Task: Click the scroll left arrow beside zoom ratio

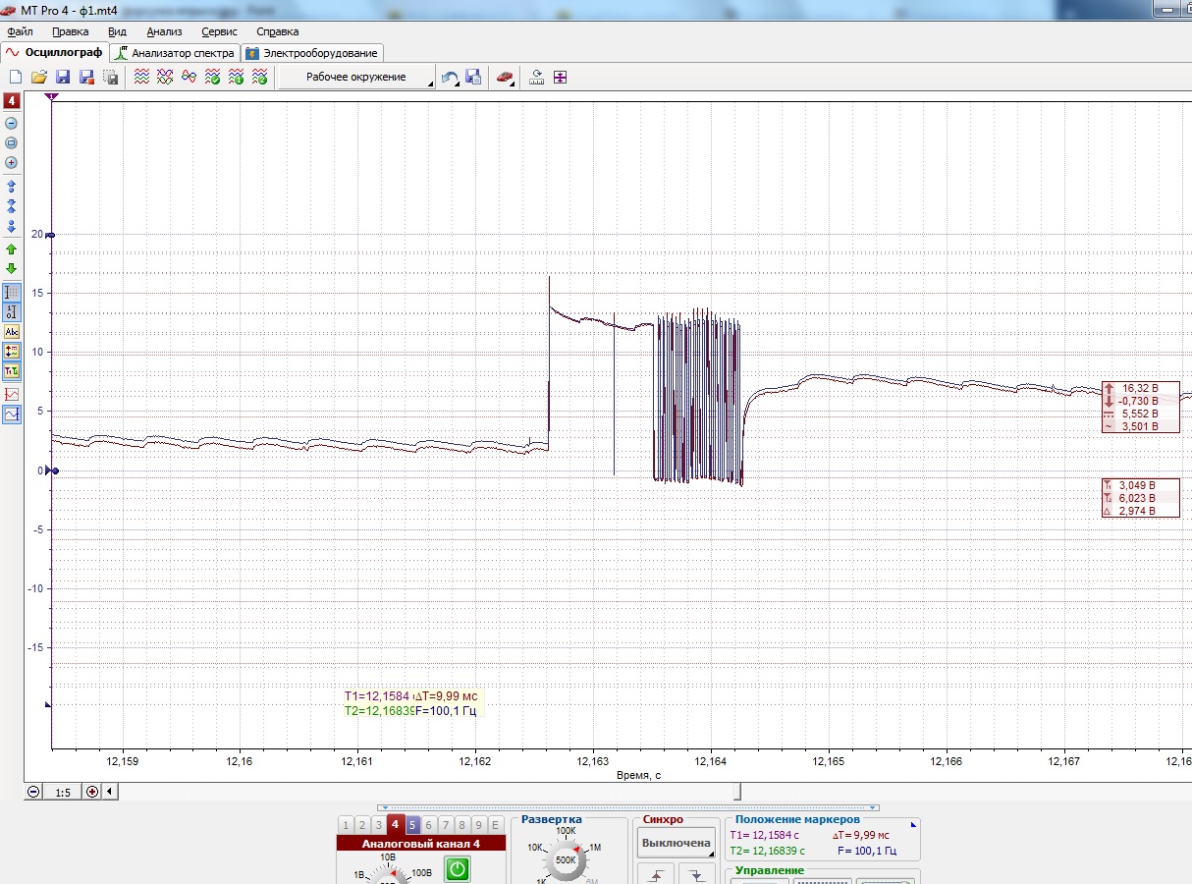Action: click(x=108, y=792)
